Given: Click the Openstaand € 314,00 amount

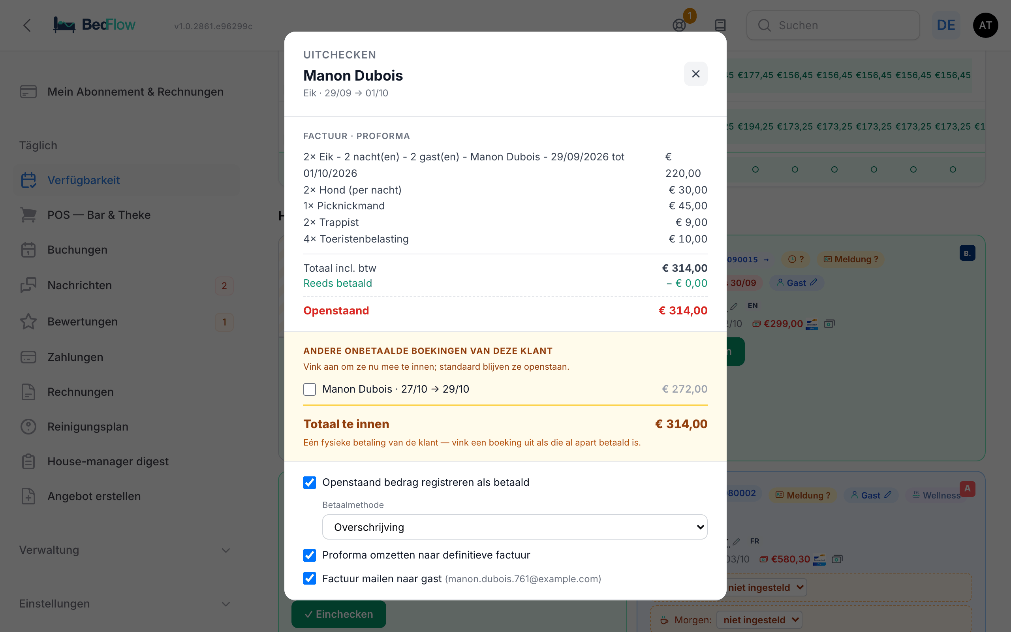Looking at the screenshot, I should pos(683,310).
